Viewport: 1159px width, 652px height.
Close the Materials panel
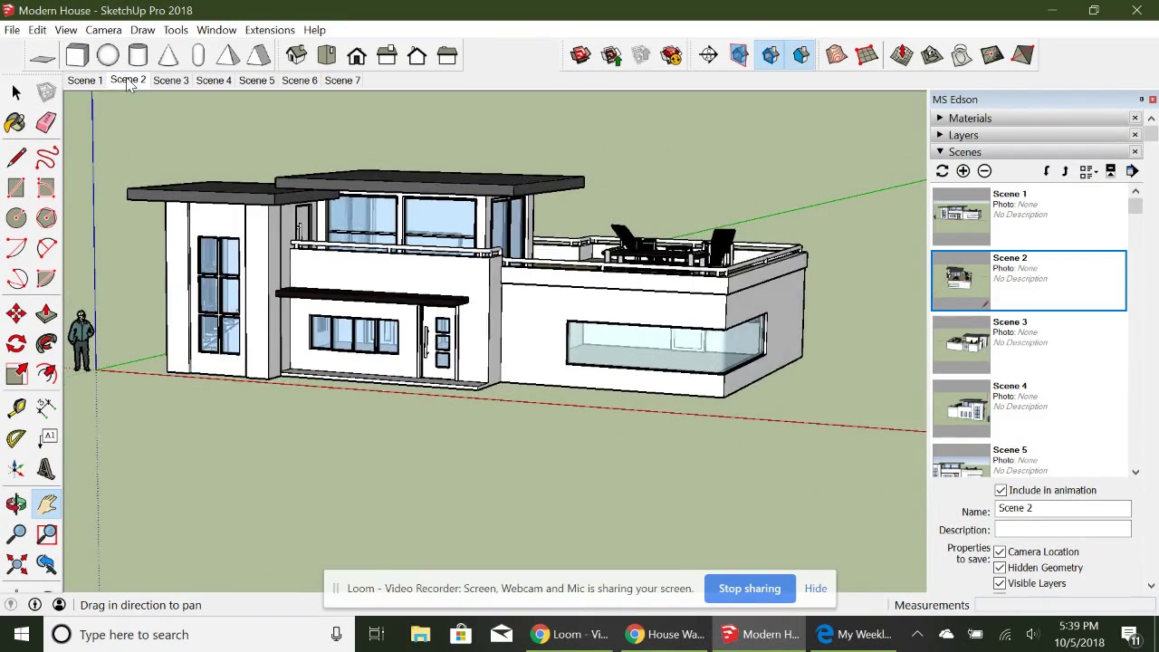[x=1135, y=119]
